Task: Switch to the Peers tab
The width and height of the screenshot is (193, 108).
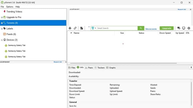Action: tap(89, 68)
